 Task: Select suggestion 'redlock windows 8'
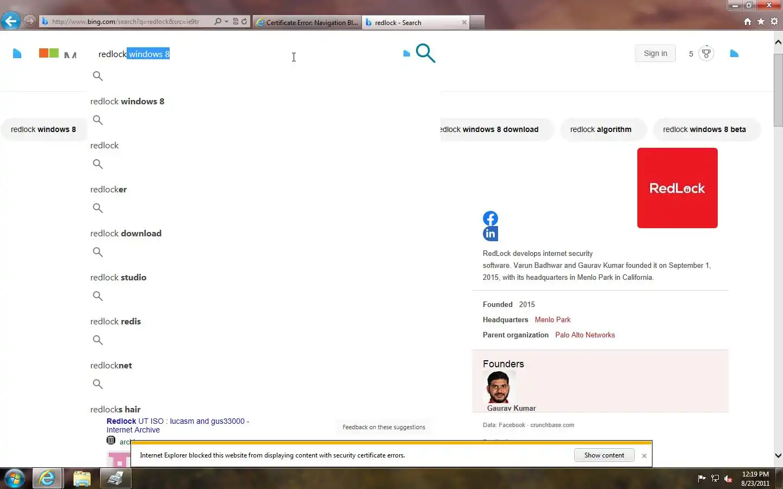point(127,101)
